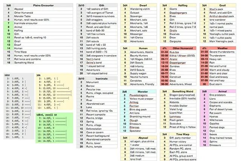The height and width of the screenshot is (161, 241).
Task: Select the '3d10 massacre survivors' row
Action: coord(97,16)
